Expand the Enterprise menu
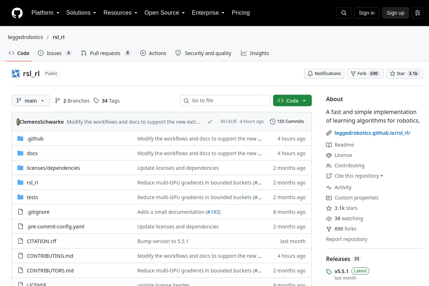This screenshot has width=429, height=286. [x=208, y=13]
